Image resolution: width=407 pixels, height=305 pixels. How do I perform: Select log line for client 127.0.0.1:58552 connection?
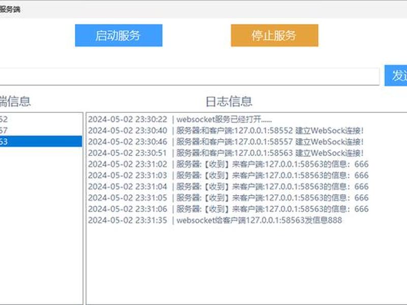pyautogui.click(x=225, y=131)
